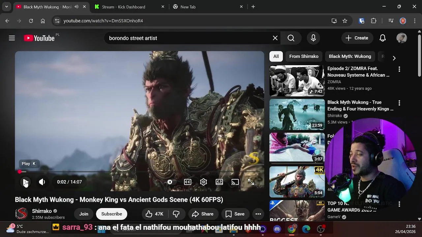Run search with magnifier button
Viewport: 422px width, 237px height.
pyautogui.click(x=291, y=38)
